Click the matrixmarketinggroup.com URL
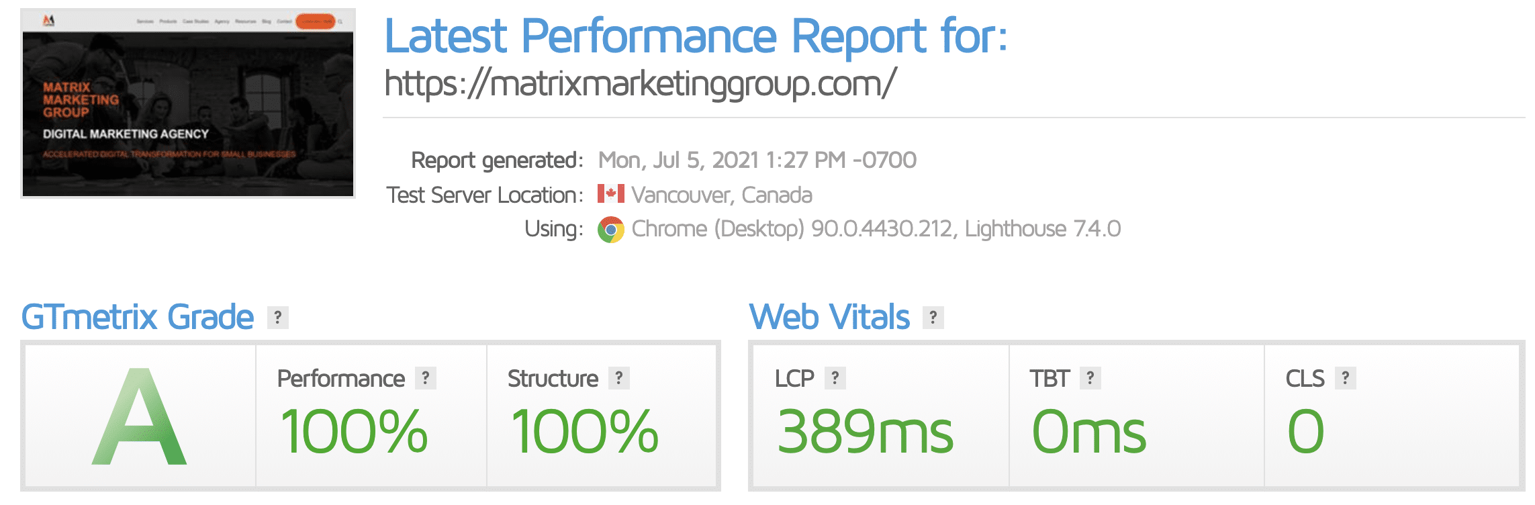This screenshot has height=505, width=1535. click(x=640, y=84)
